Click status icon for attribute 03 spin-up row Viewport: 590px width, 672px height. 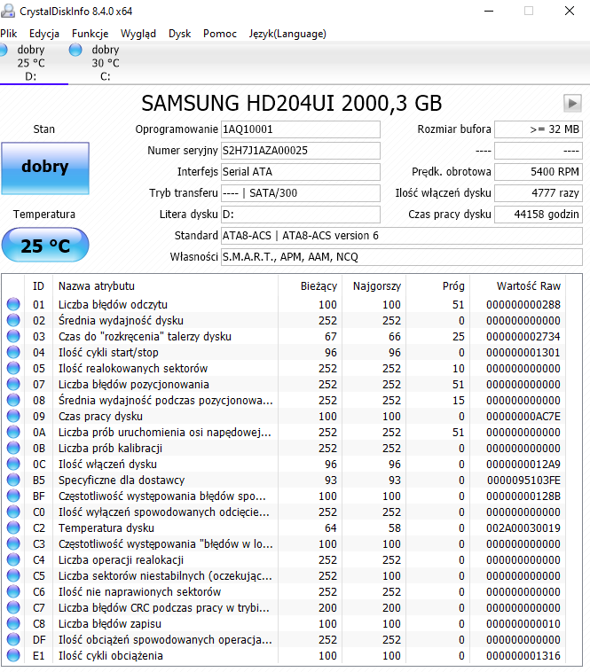(13, 336)
